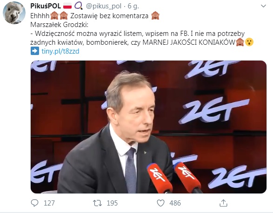Open the PikuśPOL display name
The width and height of the screenshot is (273, 213).
click(x=46, y=6)
